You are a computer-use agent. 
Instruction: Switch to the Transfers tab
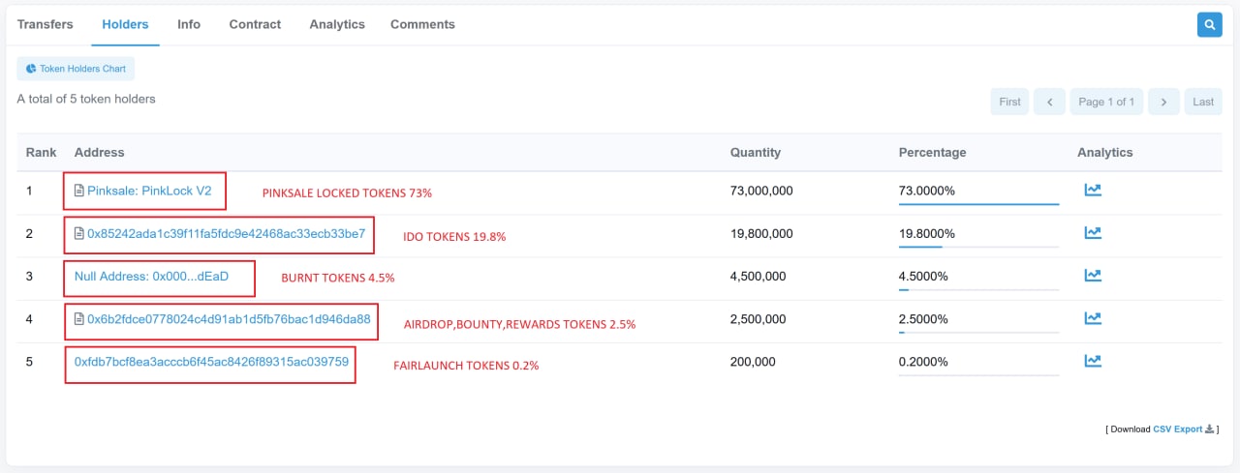(46, 24)
